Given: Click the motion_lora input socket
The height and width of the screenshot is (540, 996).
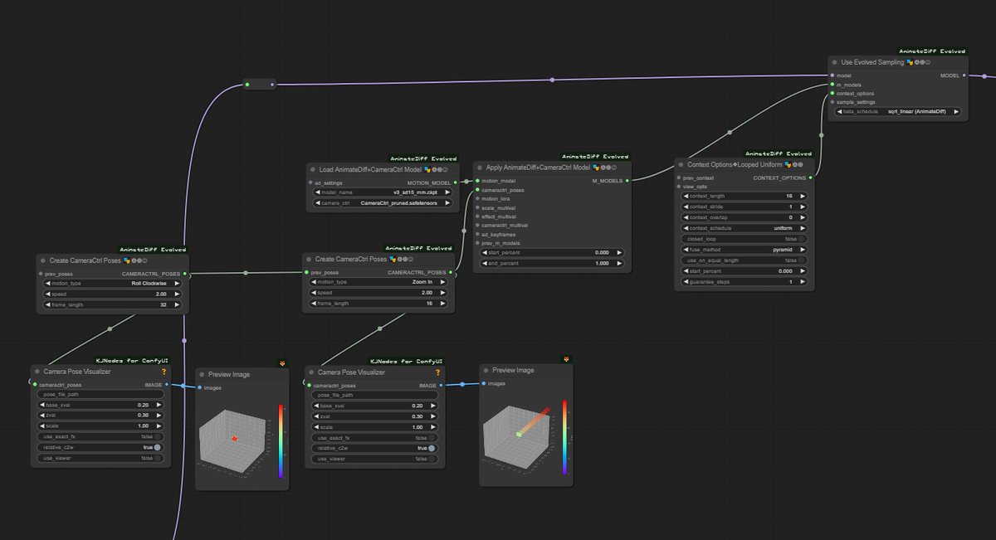Looking at the screenshot, I should point(476,198).
